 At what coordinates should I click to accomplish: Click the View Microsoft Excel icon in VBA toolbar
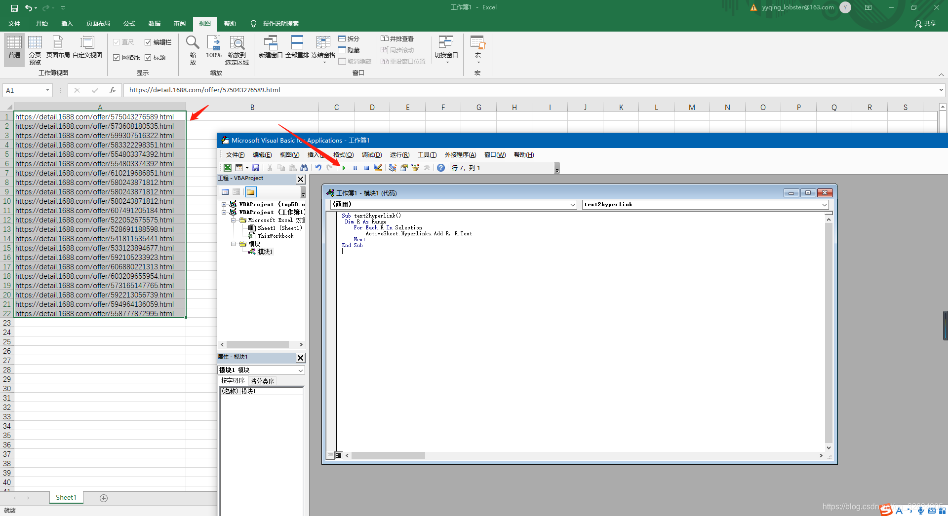pos(228,168)
